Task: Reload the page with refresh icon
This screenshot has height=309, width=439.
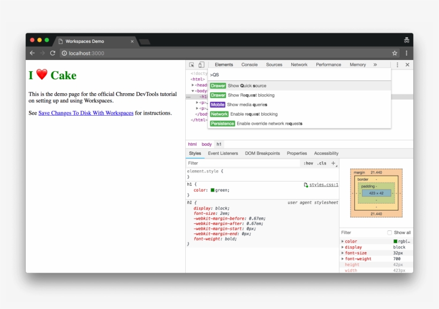Action: click(52, 53)
